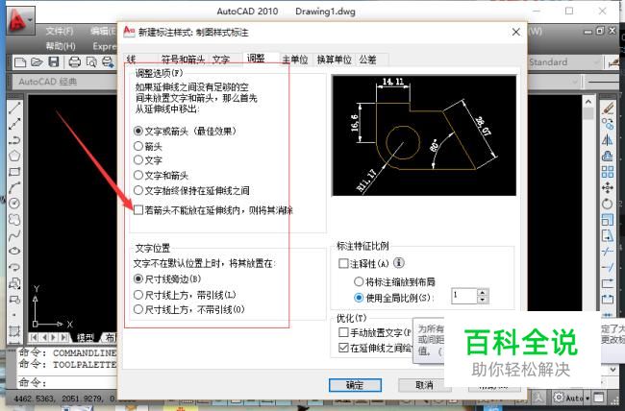Image resolution: width=625 pixels, height=411 pixels.
Task: Select the Line draw tool
Action: pos(14,108)
